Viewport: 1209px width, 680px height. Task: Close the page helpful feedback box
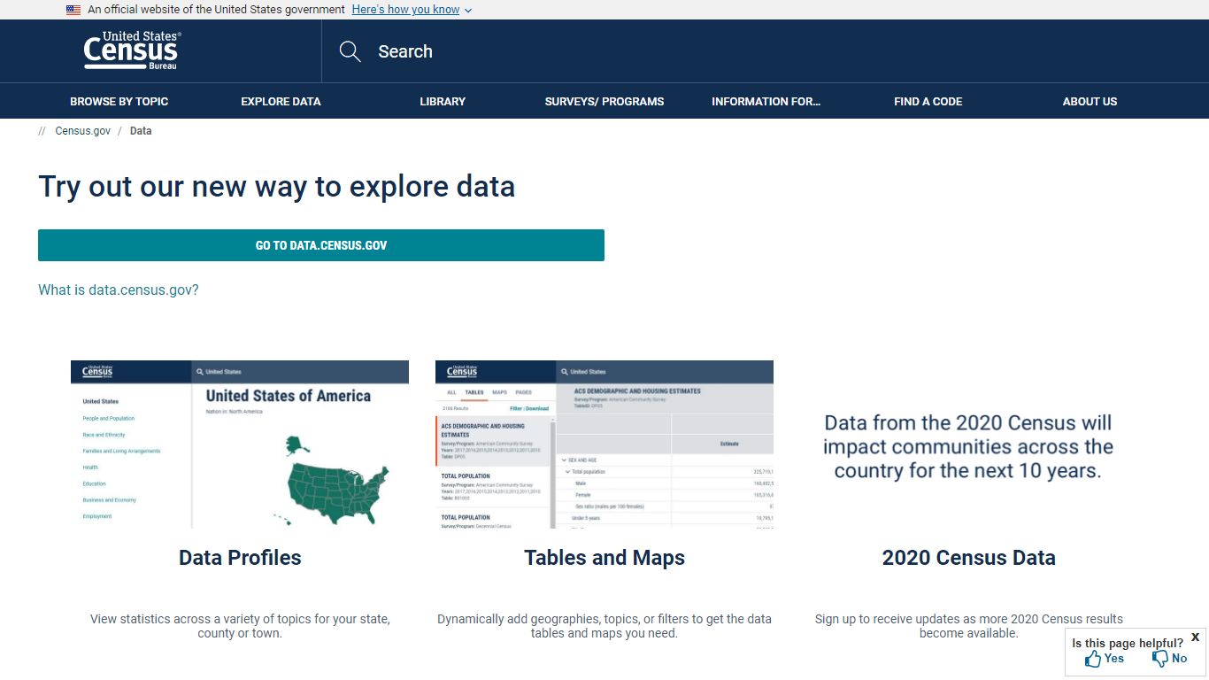(1196, 637)
